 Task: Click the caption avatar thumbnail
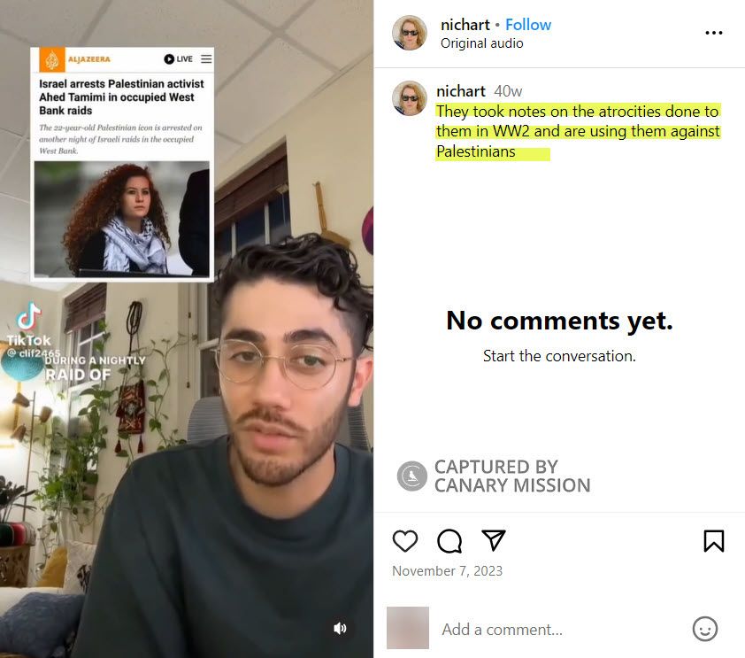(409, 98)
